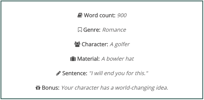Click the genre value Romance
The height and width of the screenshot is (100, 204).
point(114,30)
